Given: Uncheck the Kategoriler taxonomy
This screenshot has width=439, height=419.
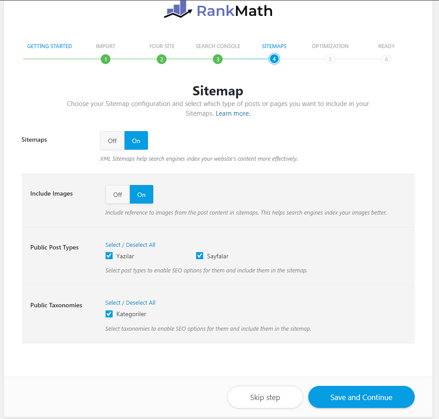Looking at the screenshot, I should point(109,314).
